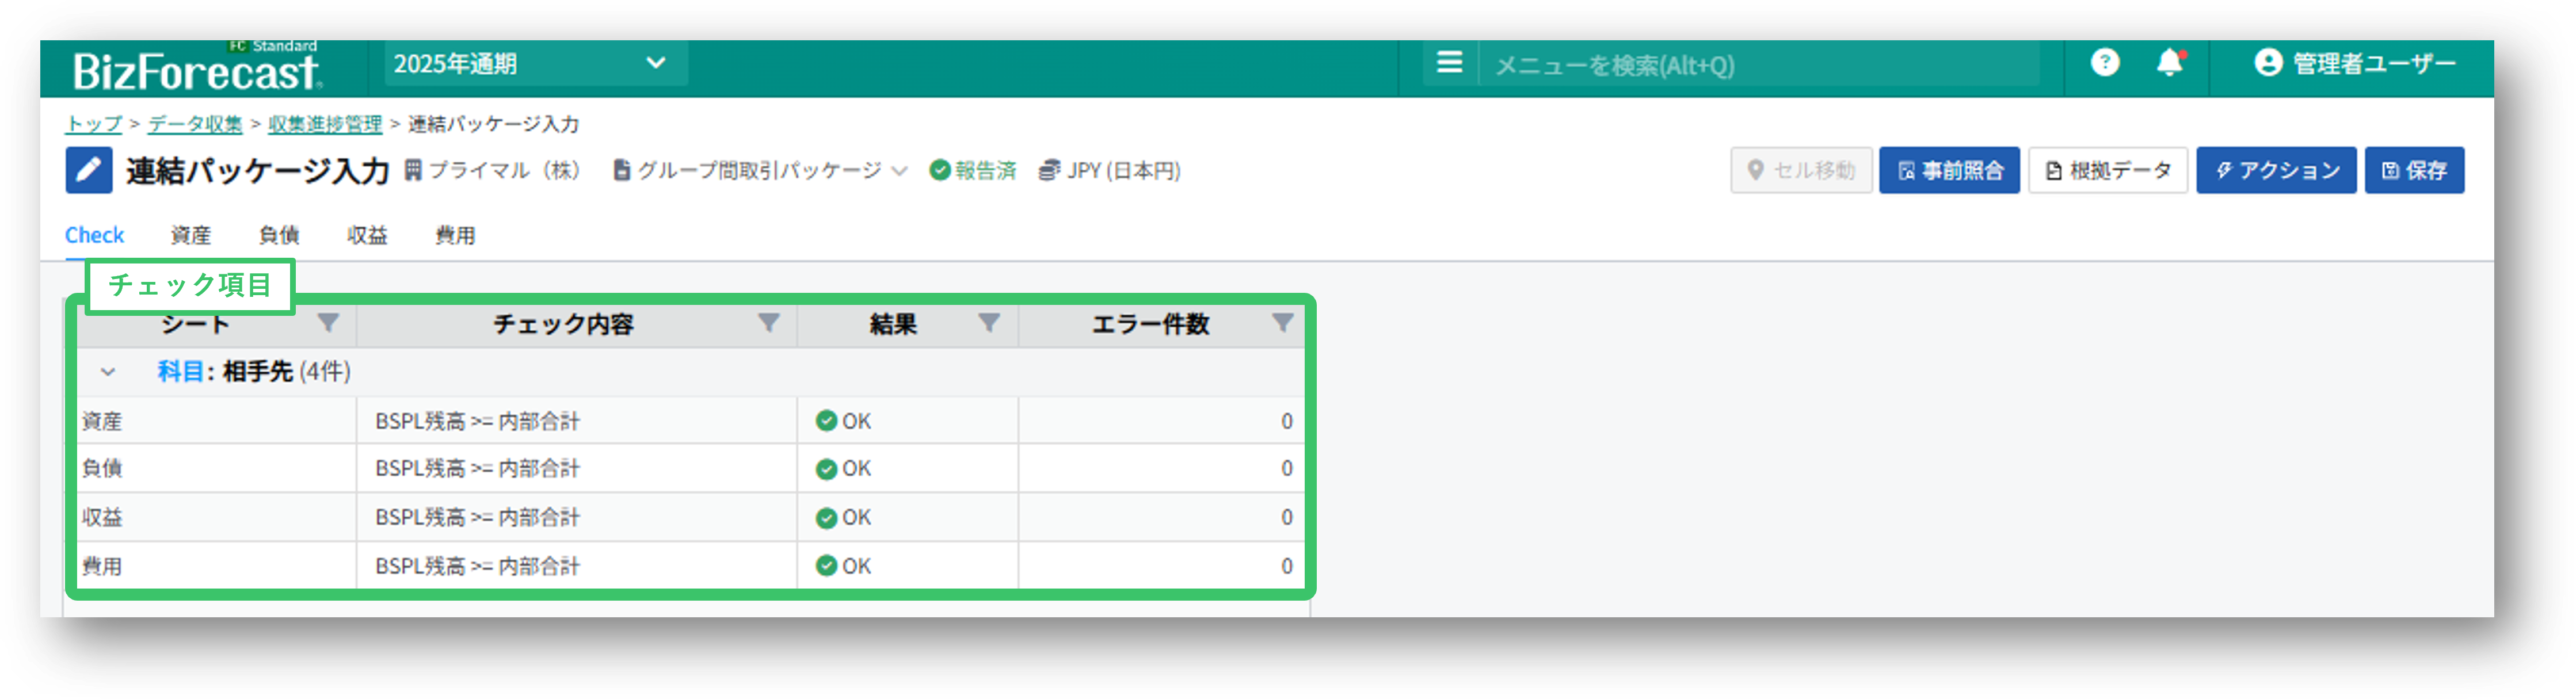Viewport: 2576px width, 699px height.
Task: Click the menu search input field
Action: [x=1760, y=65]
